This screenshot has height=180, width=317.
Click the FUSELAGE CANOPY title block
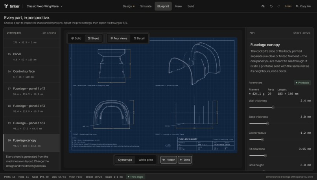coord(206,144)
